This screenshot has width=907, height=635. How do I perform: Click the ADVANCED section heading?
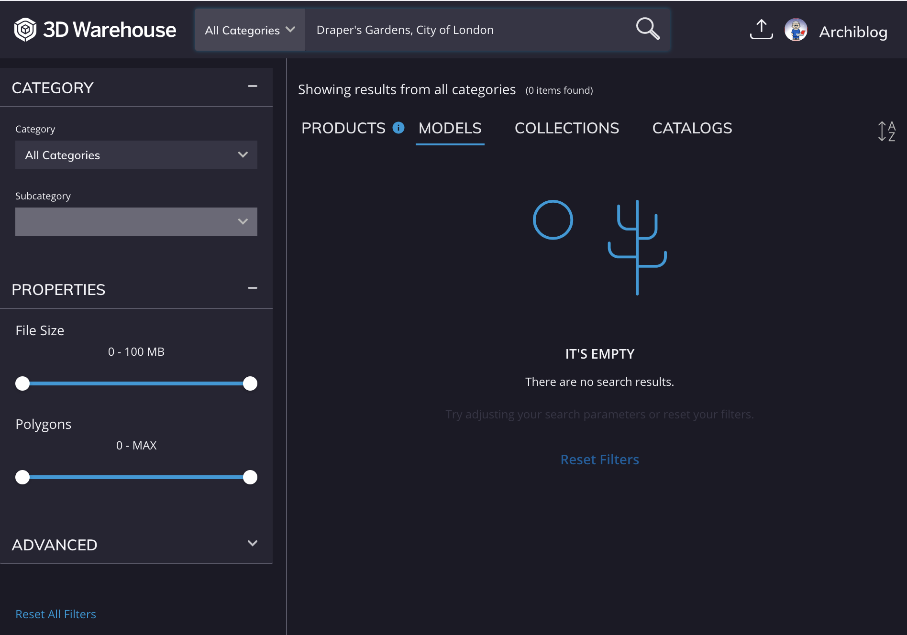tap(55, 545)
